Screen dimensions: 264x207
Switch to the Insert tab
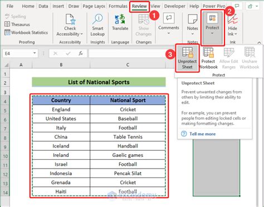point(58,6)
